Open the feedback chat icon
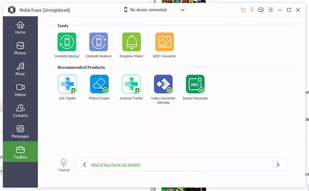309x191 pixels. [x=261, y=10]
